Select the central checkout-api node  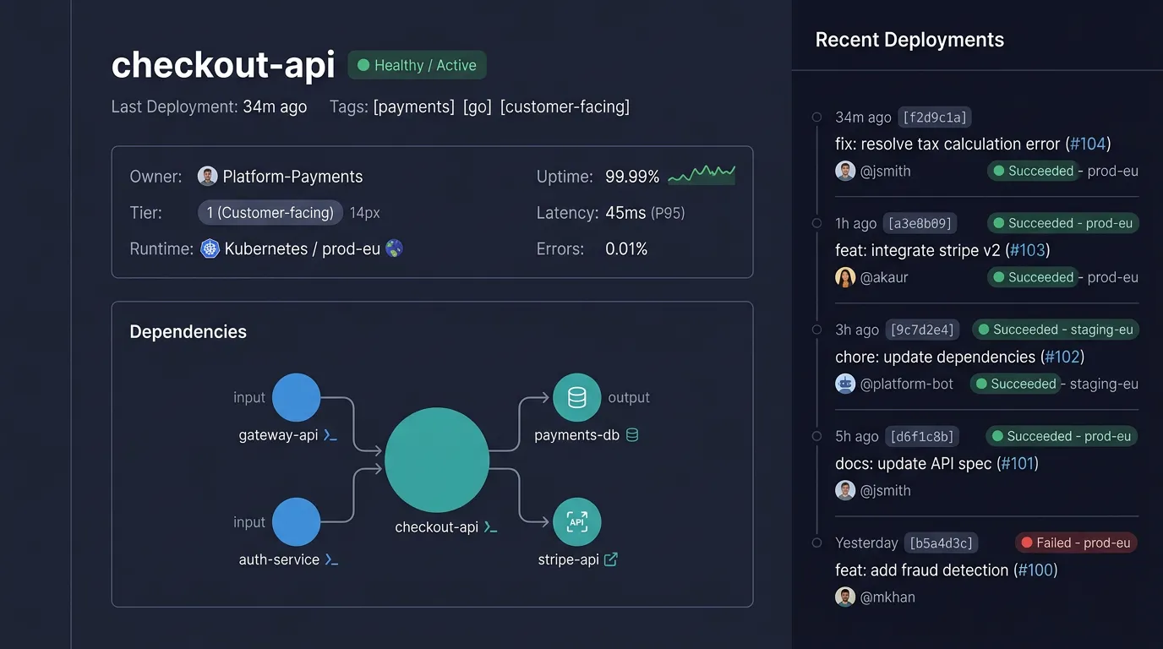coord(437,460)
